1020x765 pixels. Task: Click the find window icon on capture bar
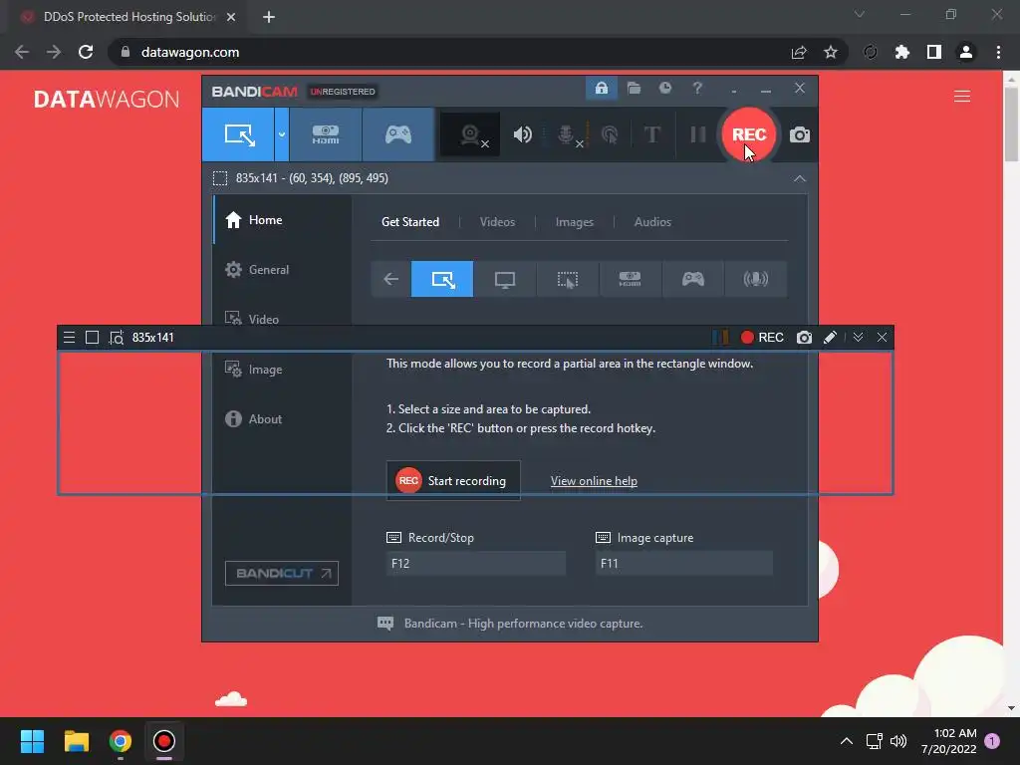[117, 337]
